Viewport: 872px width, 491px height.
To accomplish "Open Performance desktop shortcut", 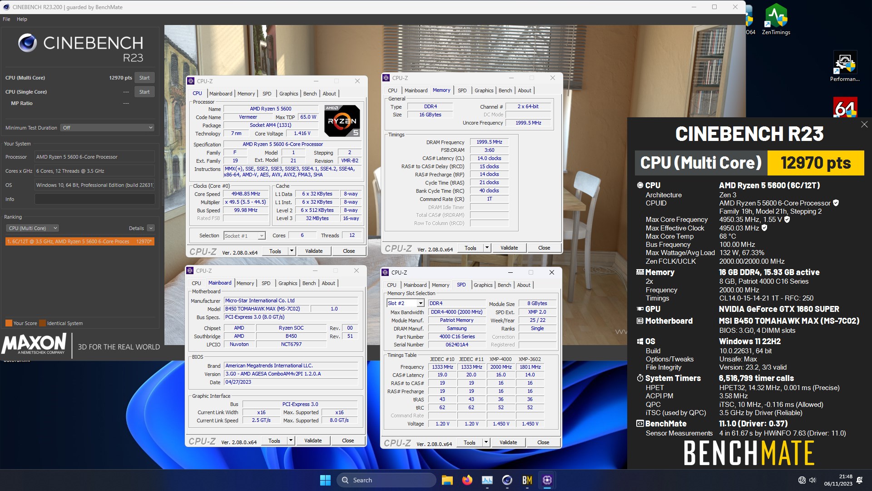I will [x=845, y=66].
